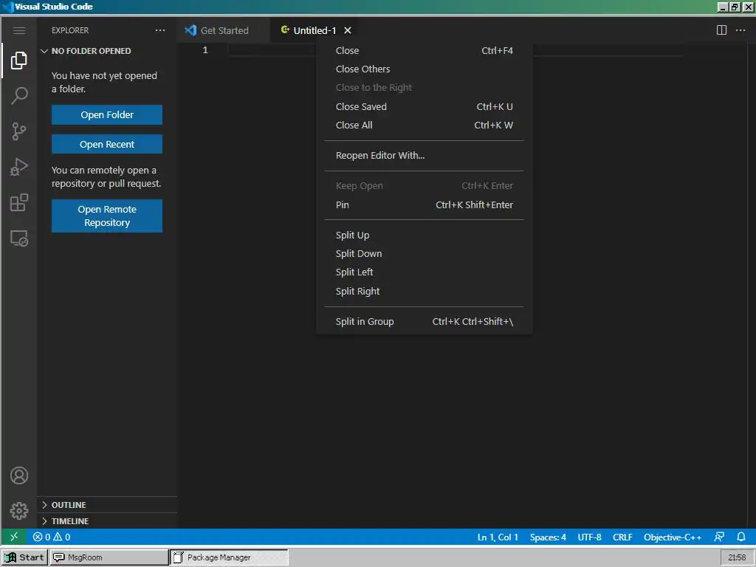
Task: Choose Close All from the menu
Action: click(425, 125)
